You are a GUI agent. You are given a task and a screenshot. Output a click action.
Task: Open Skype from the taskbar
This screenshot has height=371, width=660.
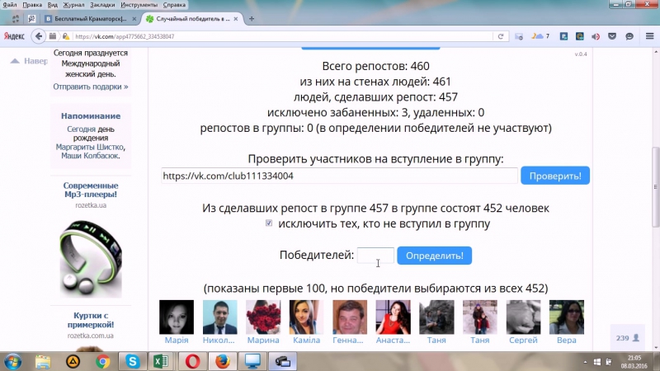(x=131, y=360)
